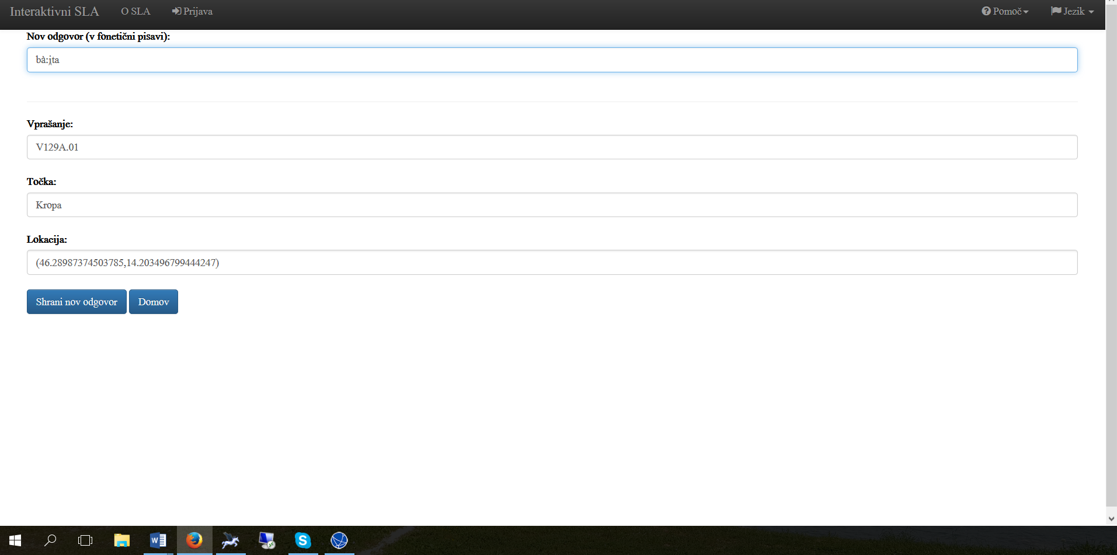Open the Remote Desktop Connection taskbar icon
This screenshot has height=555, width=1117.
pos(267,540)
